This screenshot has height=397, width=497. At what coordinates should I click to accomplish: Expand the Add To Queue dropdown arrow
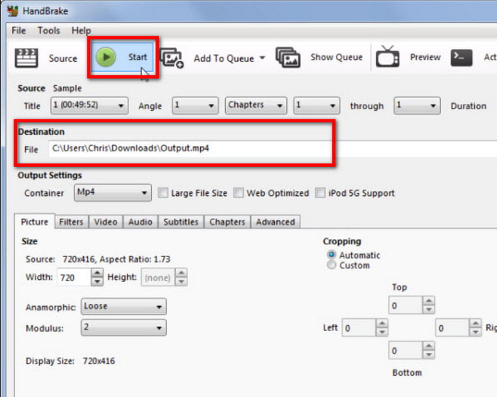click(262, 58)
